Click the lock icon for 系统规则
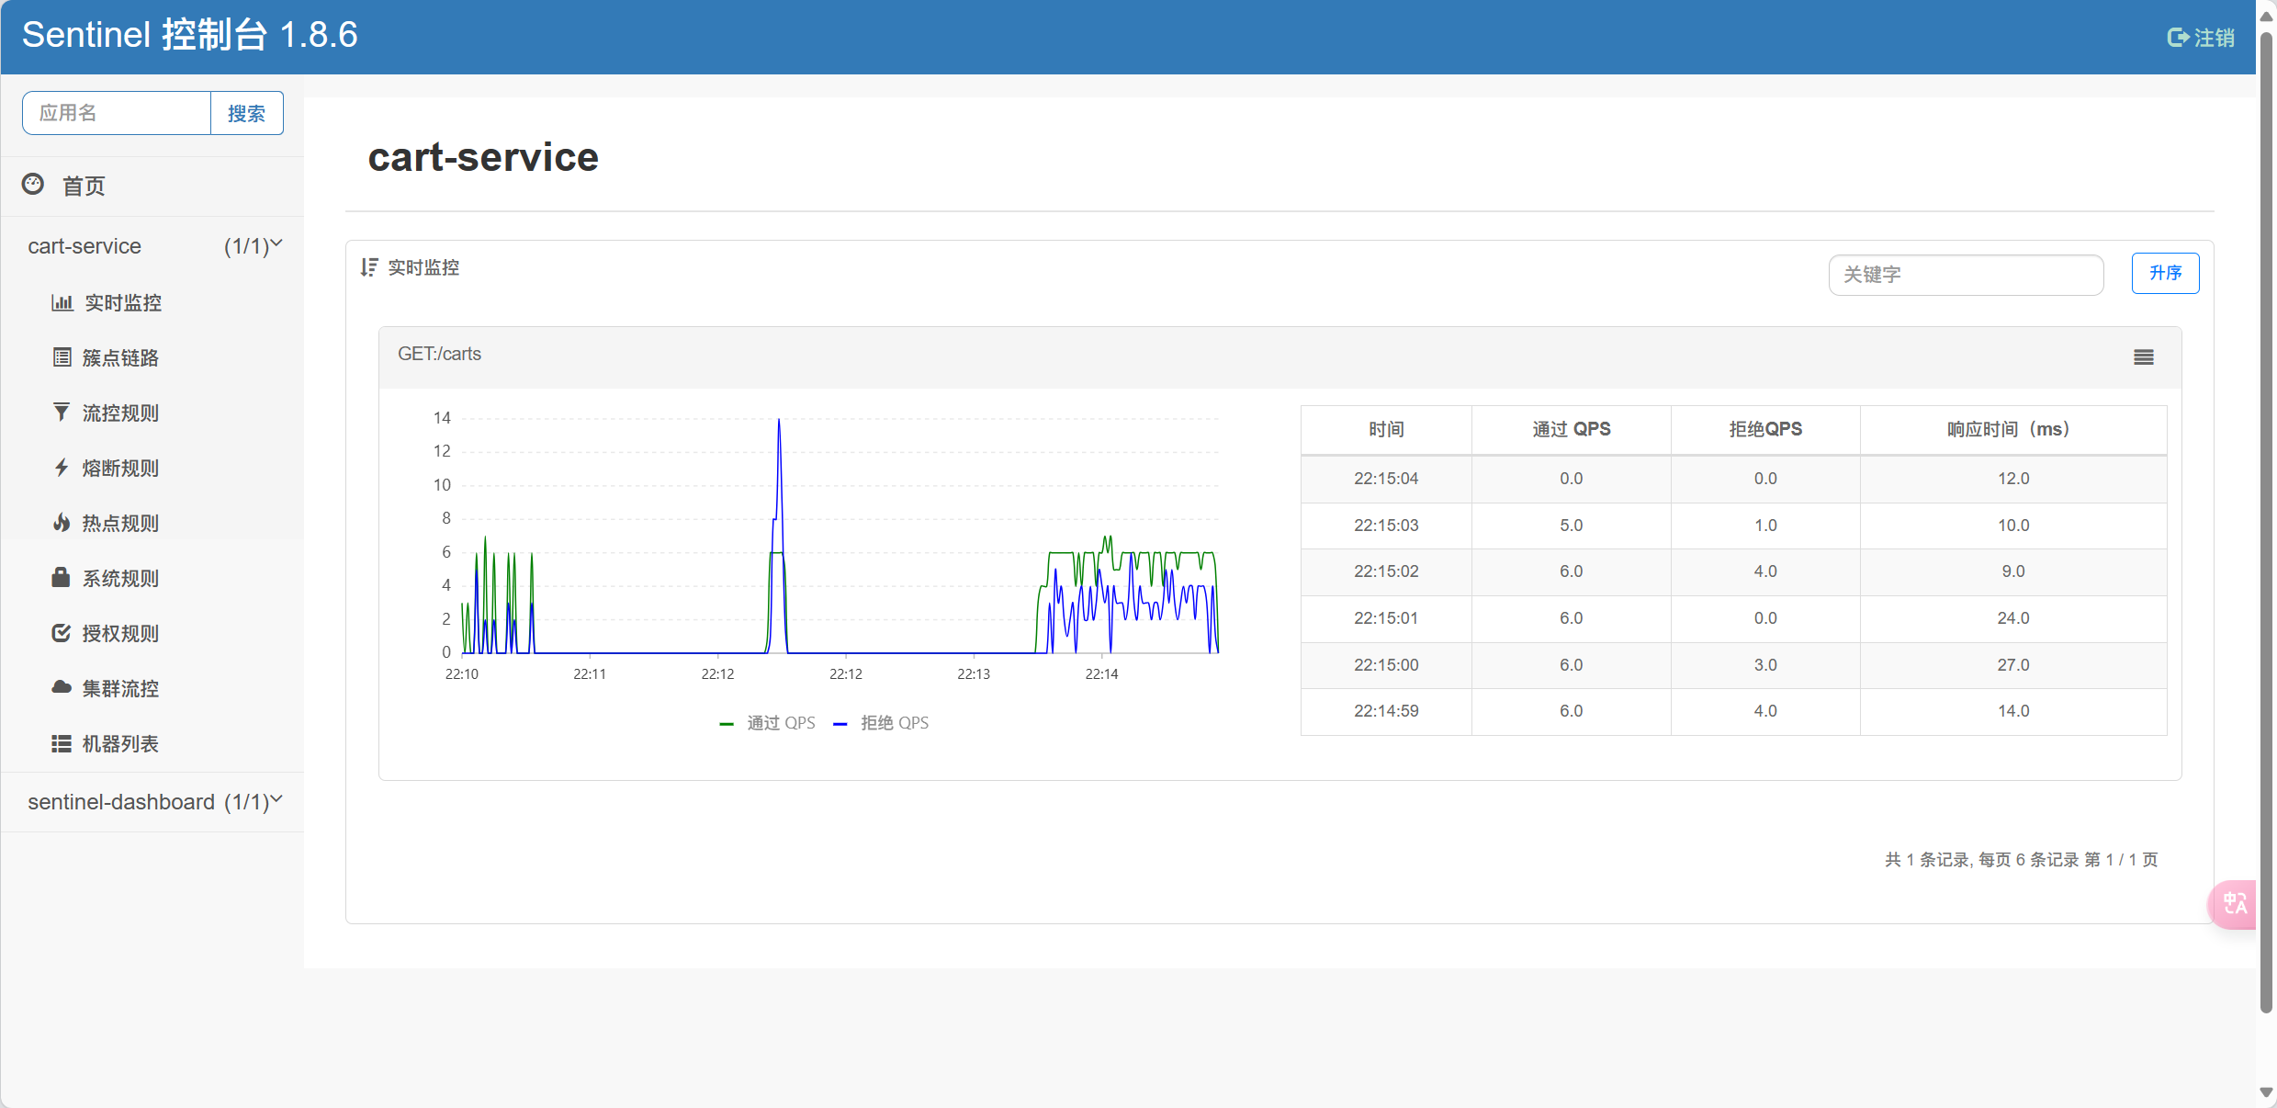The image size is (2277, 1108). point(62,578)
